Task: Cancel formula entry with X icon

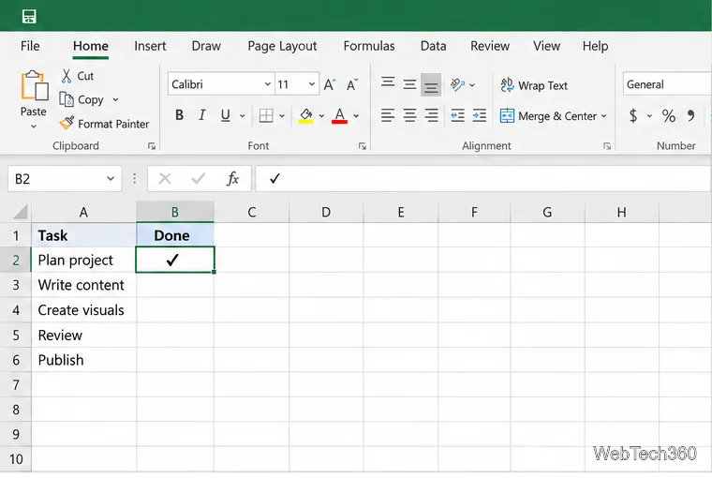Action: 165,179
